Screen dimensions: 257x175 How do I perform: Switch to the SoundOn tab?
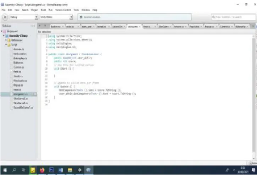pyautogui.click(x=117, y=27)
